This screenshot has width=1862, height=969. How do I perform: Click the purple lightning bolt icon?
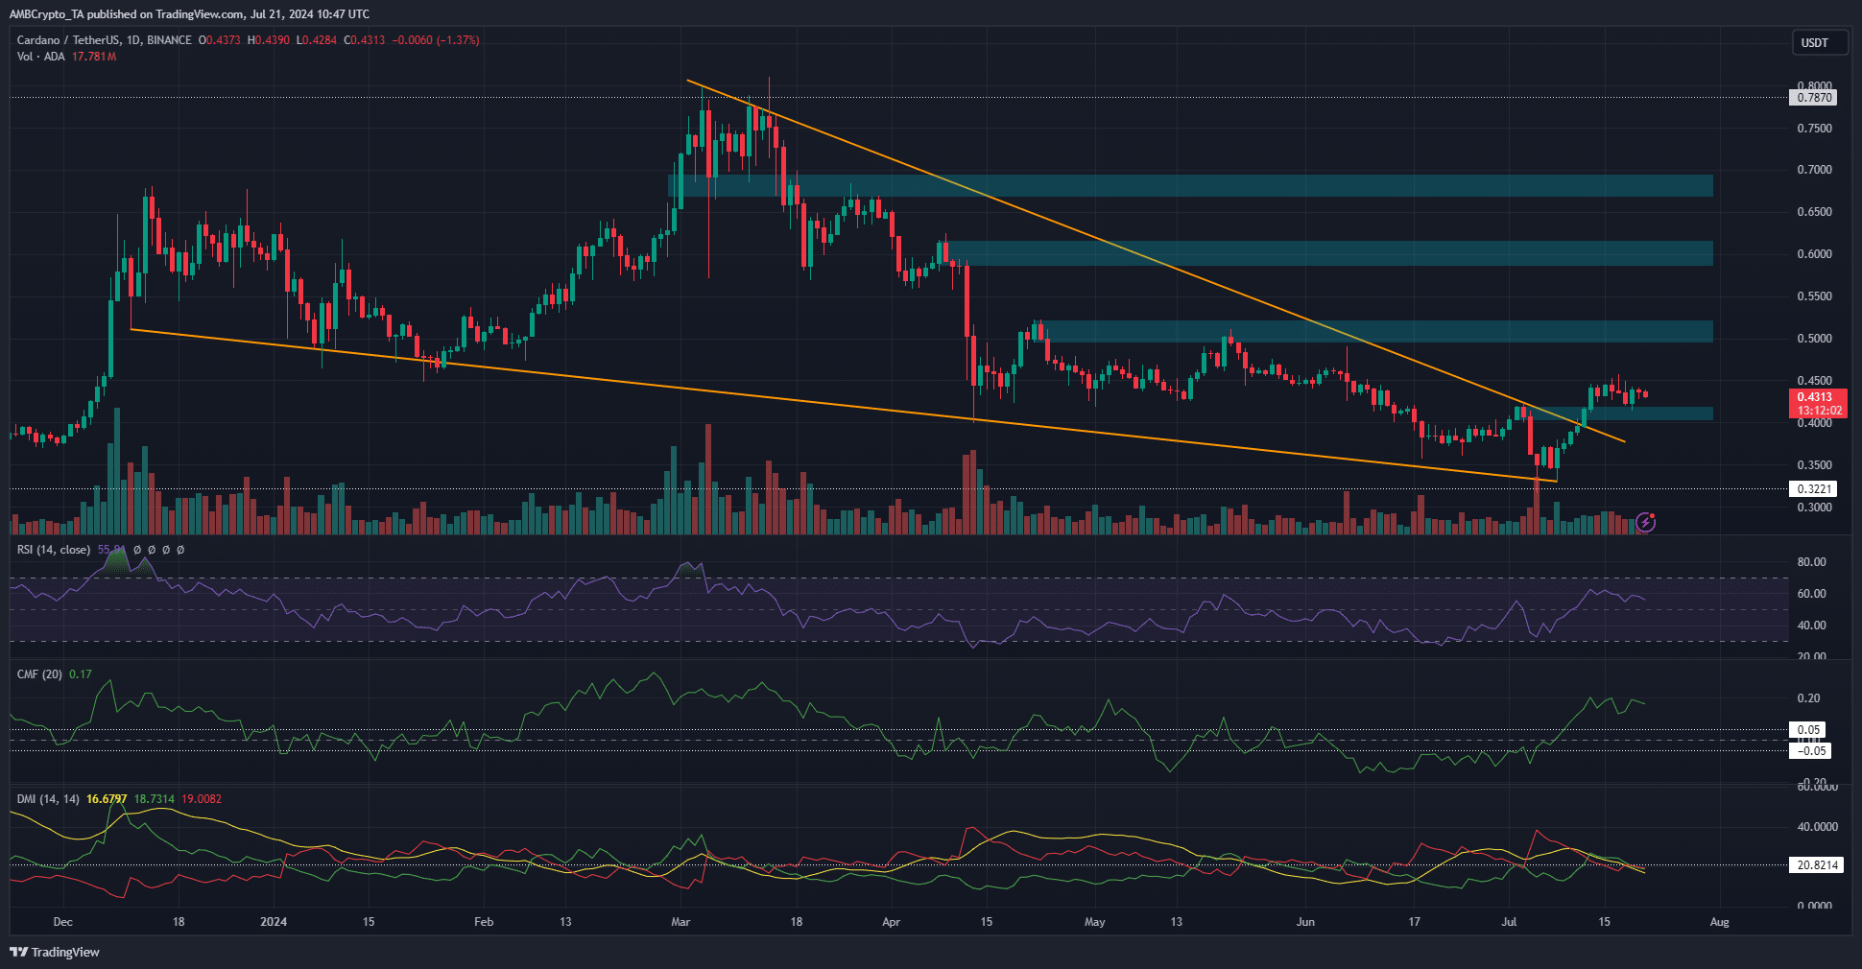coord(1645,522)
